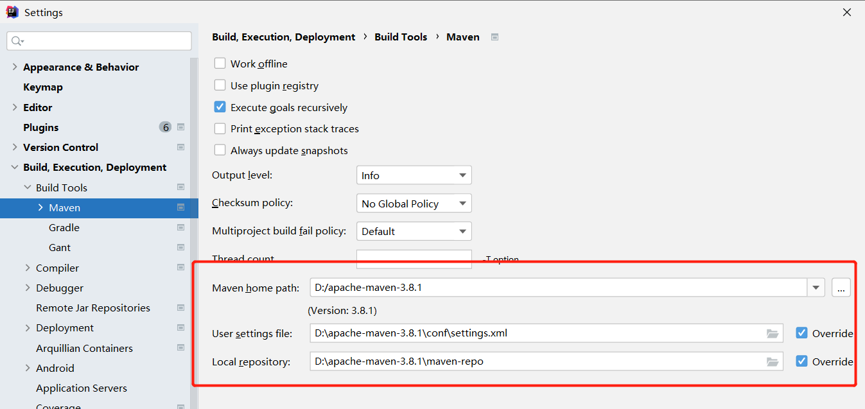Click project-level icon beside Plugins

pyautogui.click(x=180, y=127)
